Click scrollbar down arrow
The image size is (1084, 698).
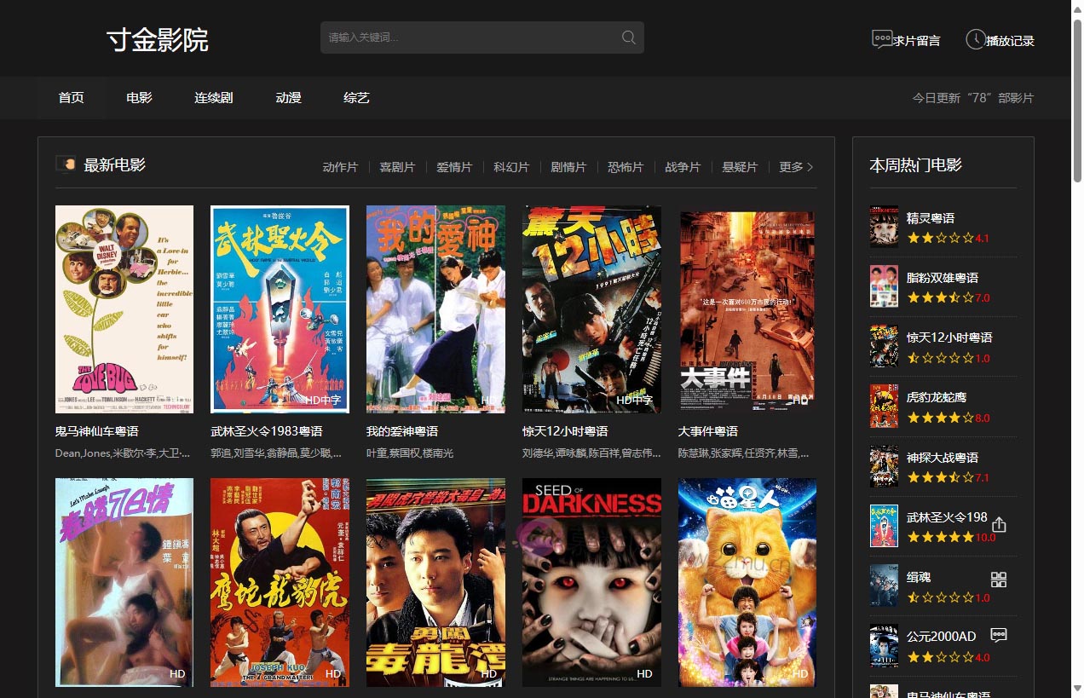1077,689
